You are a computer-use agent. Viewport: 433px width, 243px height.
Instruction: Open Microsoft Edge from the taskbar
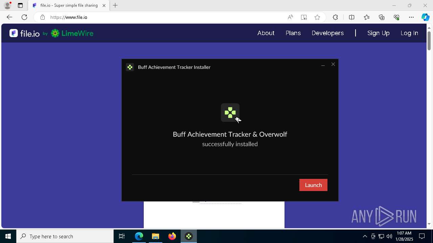click(139, 236)
